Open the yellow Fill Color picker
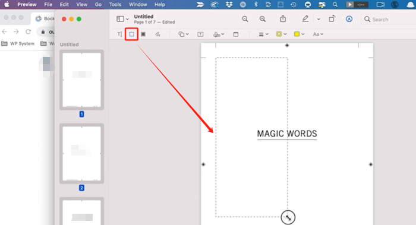416x225 pixels. (x=300, y=34)
